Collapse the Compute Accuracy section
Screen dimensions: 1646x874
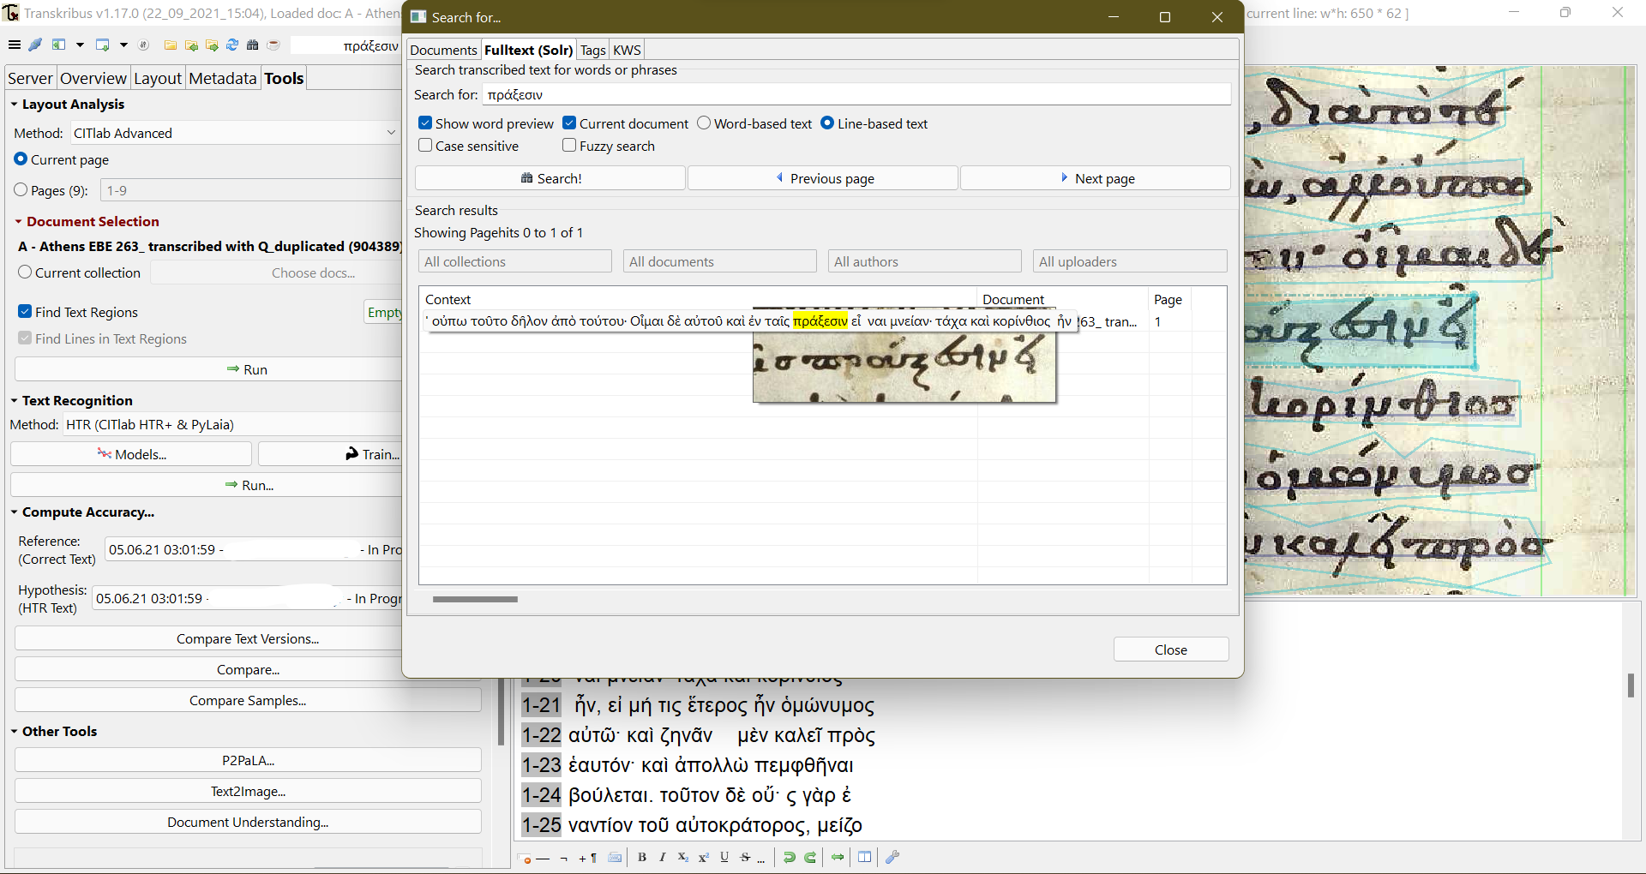coord(14,512)
